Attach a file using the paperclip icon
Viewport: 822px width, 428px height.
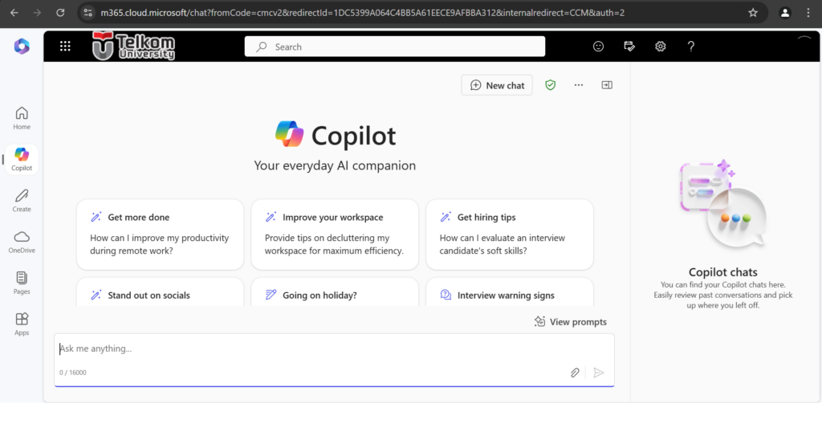(x=575, y=373)
